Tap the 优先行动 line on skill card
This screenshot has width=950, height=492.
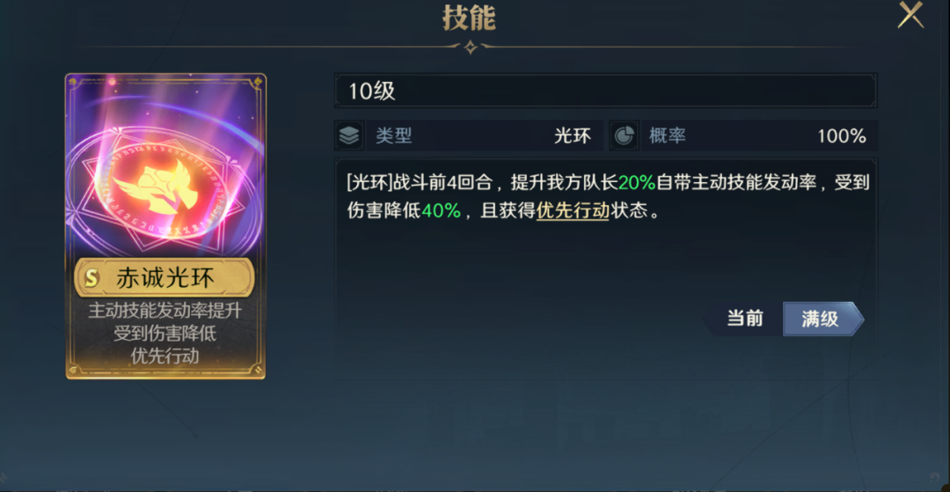[164, 356]
